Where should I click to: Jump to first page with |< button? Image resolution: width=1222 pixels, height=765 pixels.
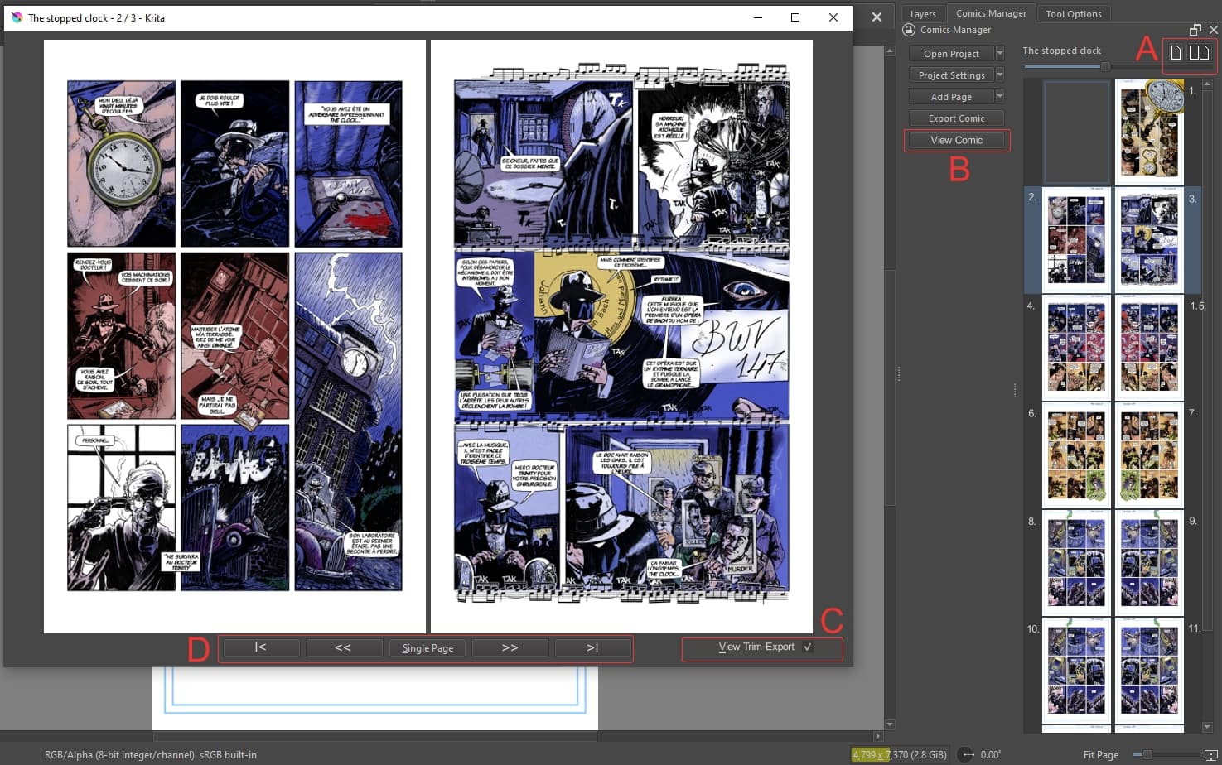pos(261,648)
